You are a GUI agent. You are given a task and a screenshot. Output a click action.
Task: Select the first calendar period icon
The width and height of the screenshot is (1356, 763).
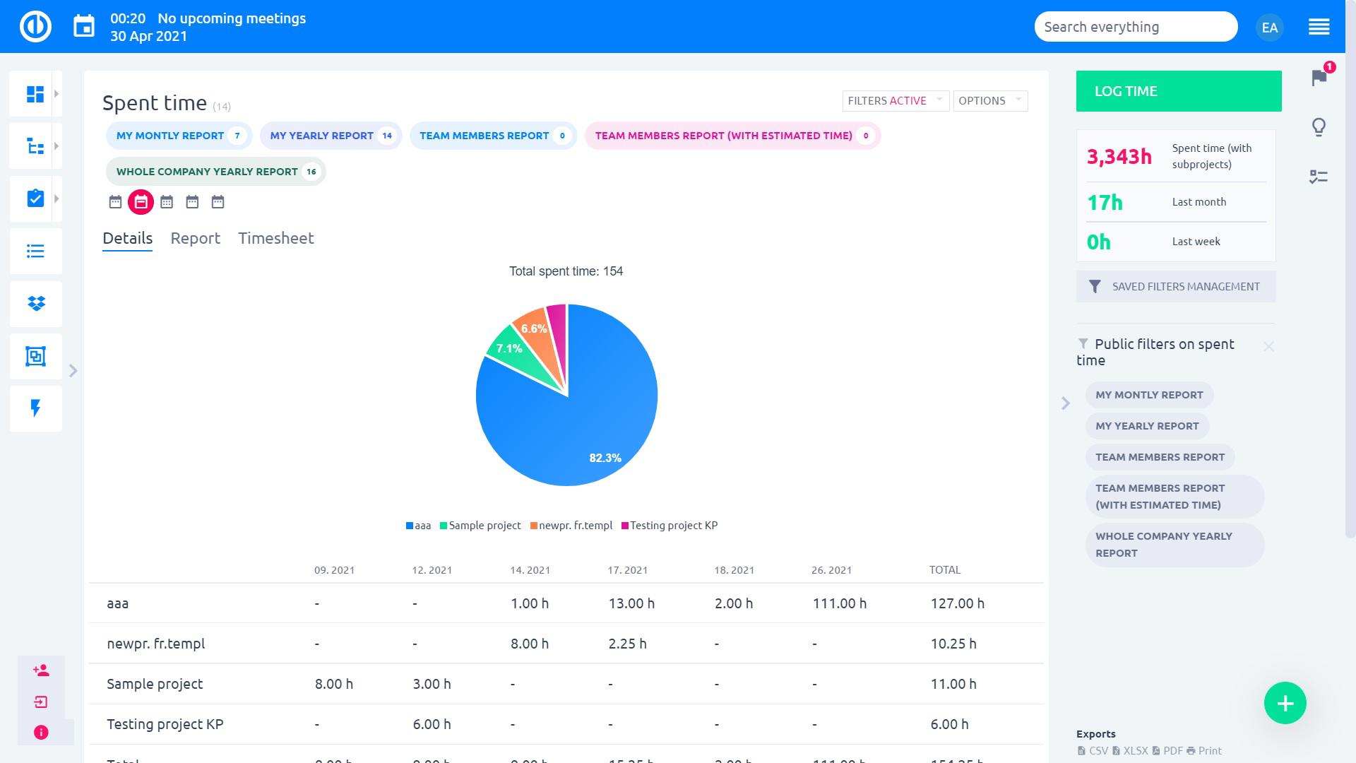(x=115, y=202)
